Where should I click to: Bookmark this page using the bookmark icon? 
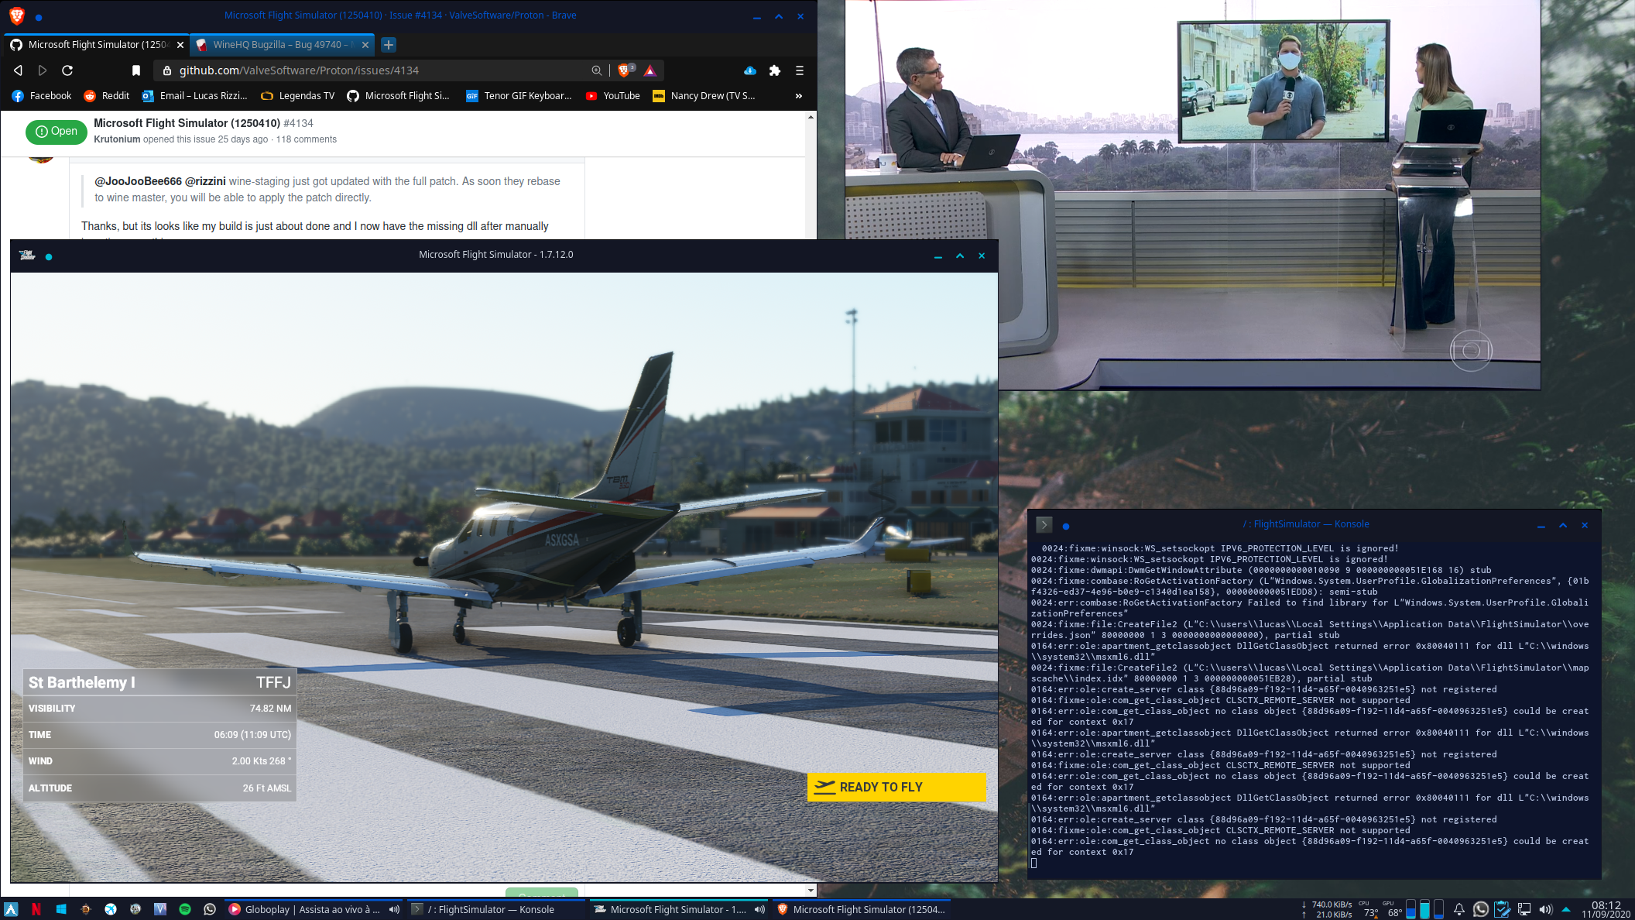pyautogui.click(x=136, y=70)
